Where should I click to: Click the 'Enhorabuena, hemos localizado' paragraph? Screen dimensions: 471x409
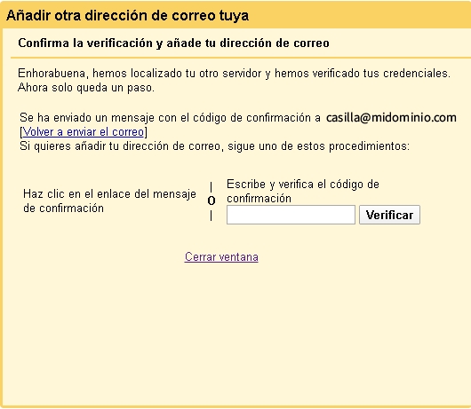pyautogui.click(x=234, y=73)
